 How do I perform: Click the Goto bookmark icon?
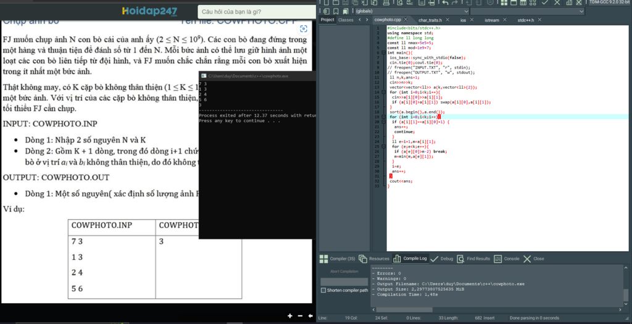click(346, 11)
